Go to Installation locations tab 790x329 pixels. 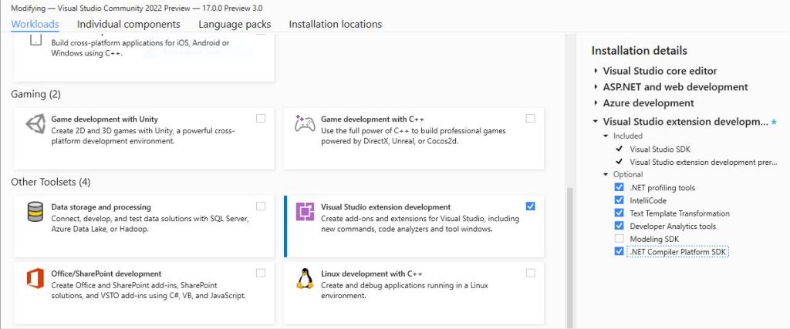pos(335,24)
